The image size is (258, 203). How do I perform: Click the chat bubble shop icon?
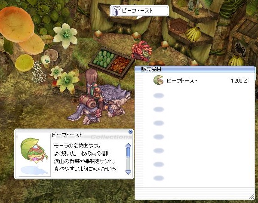coord(117,10)
